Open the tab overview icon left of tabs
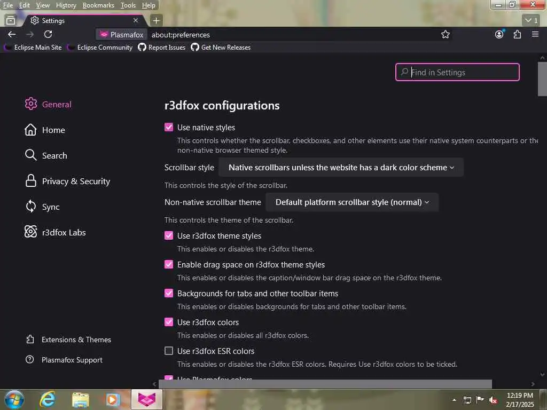The width and height of the screenshot is (547, 410). pyautogui.click(x=11, y=21)
